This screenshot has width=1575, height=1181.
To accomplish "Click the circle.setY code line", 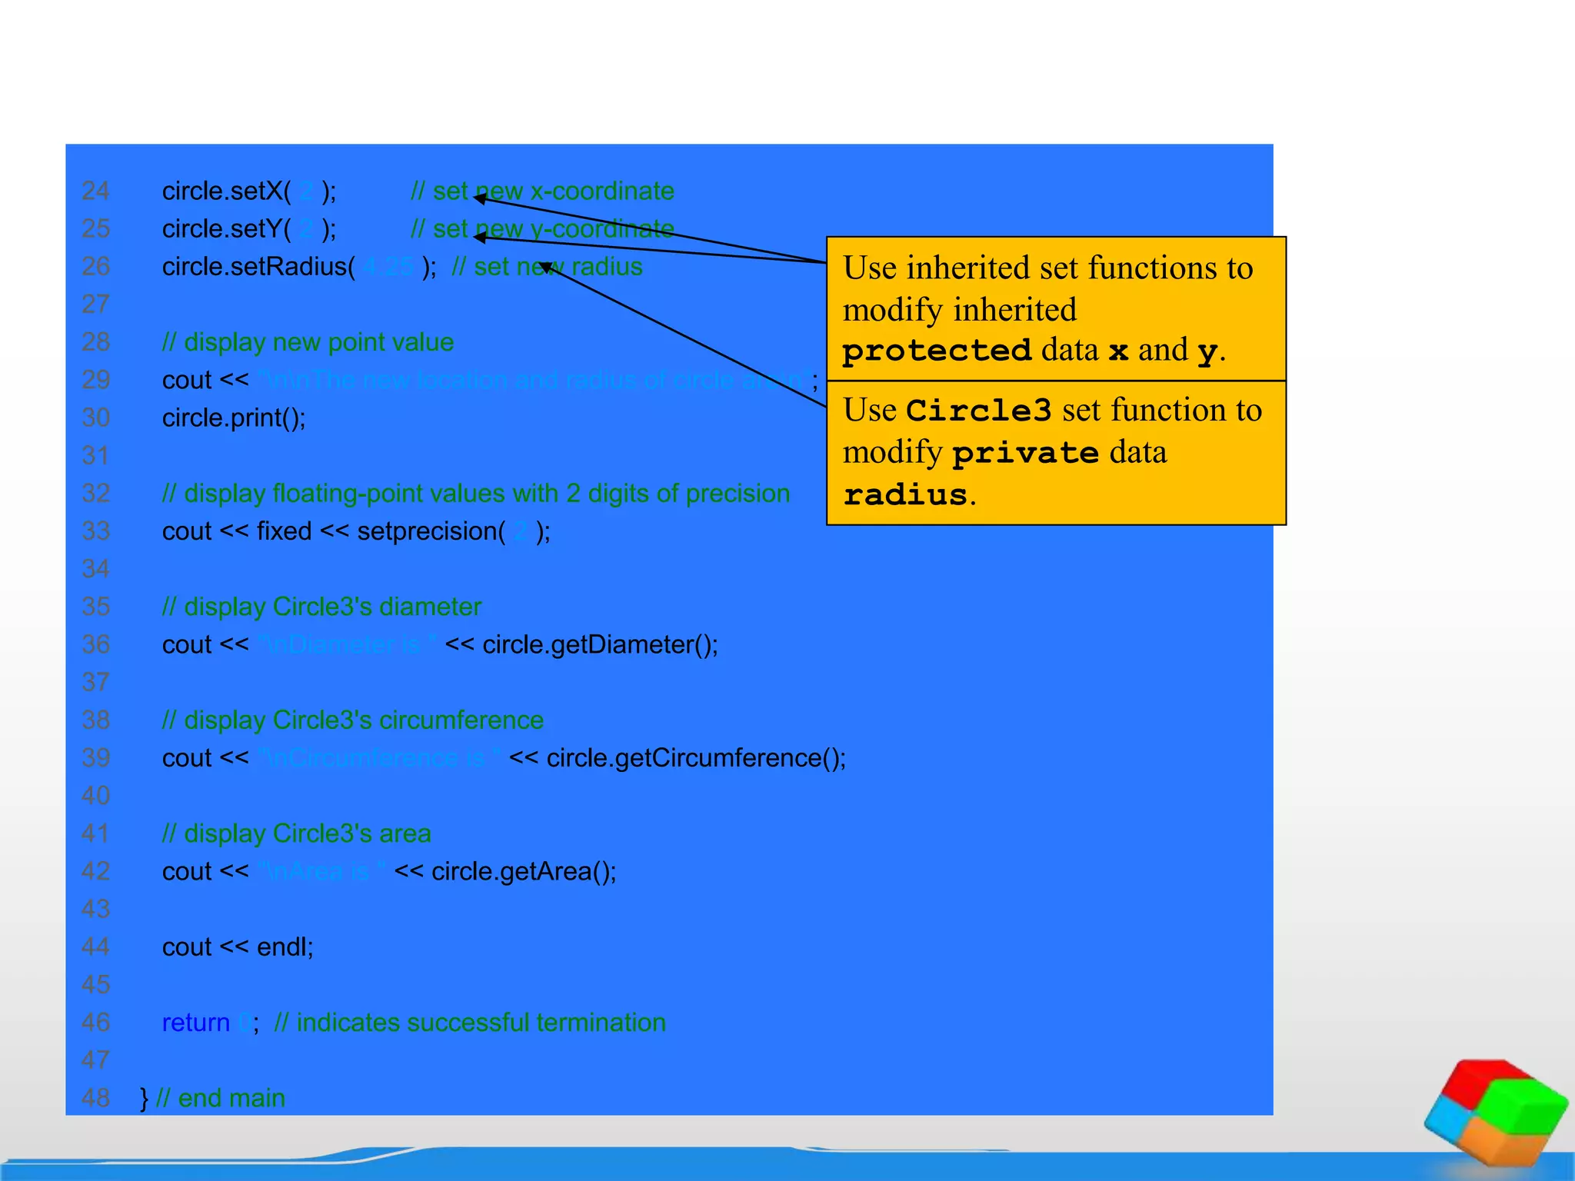I will tap(248, 228).
